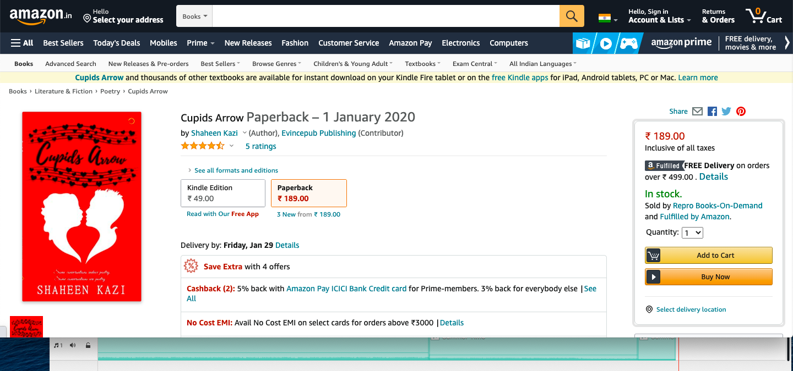793x371 pixels.
Task: Expand Children's & Young Adult menu
Action: point(353,64)
